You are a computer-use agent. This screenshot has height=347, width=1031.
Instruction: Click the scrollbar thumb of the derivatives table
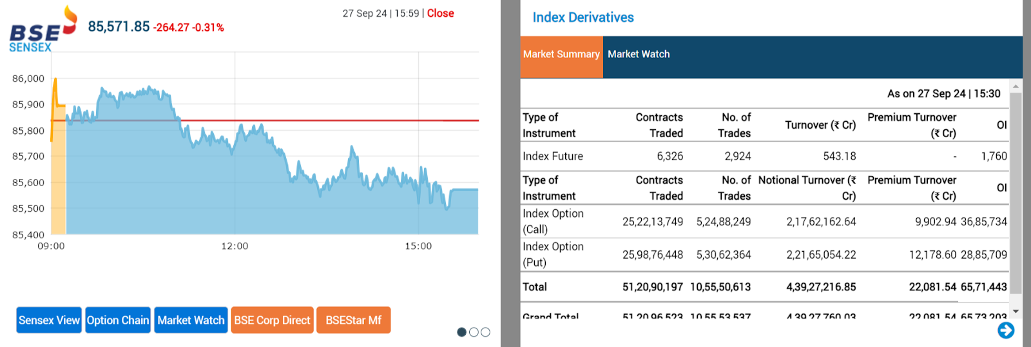click(x=1016, y=193)
